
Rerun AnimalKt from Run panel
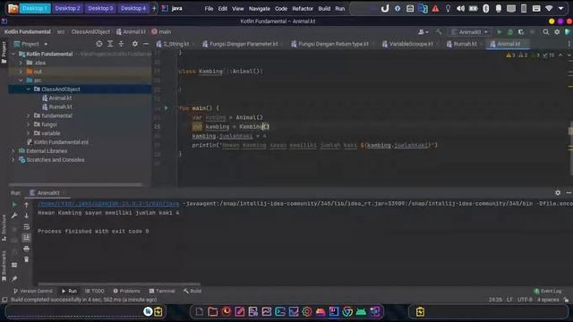14,205
